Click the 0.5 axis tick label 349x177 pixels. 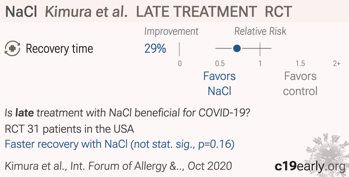click(220, 63)
